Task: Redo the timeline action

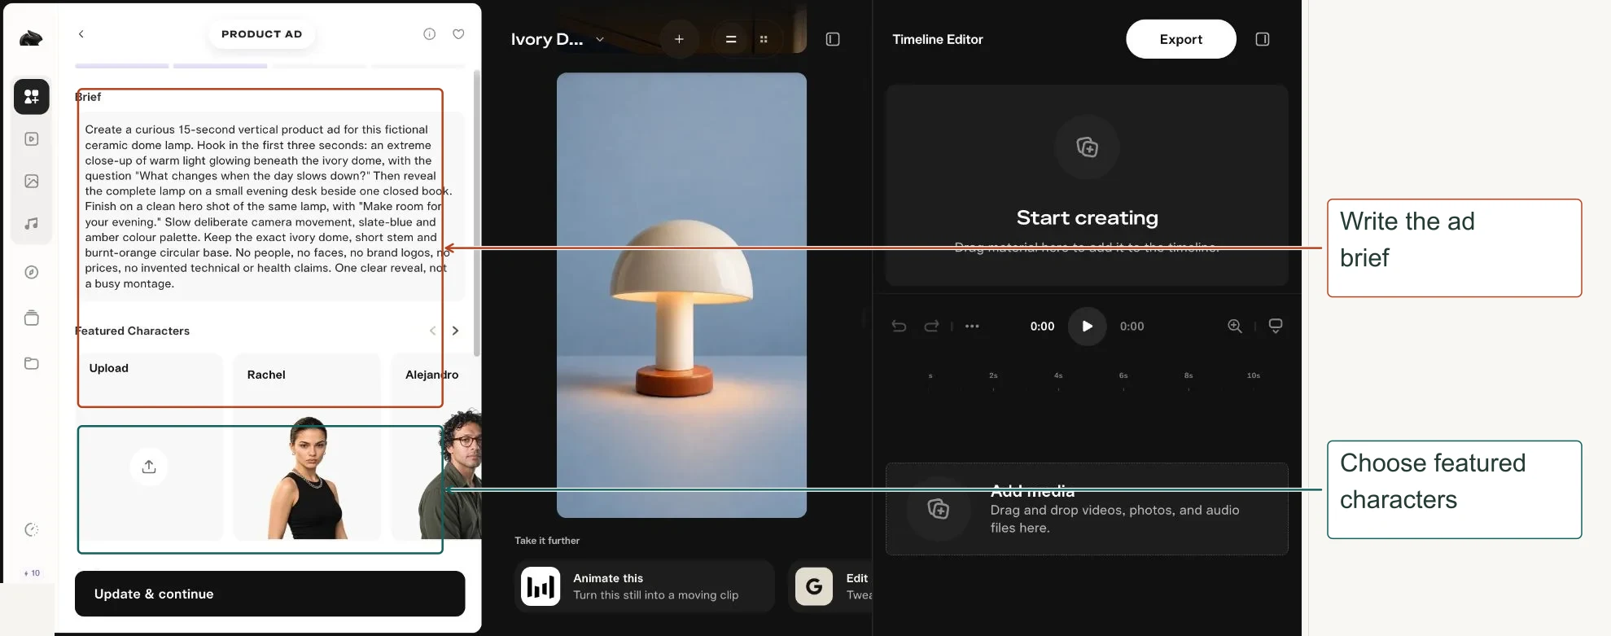Action: click(x=931, y=326)
